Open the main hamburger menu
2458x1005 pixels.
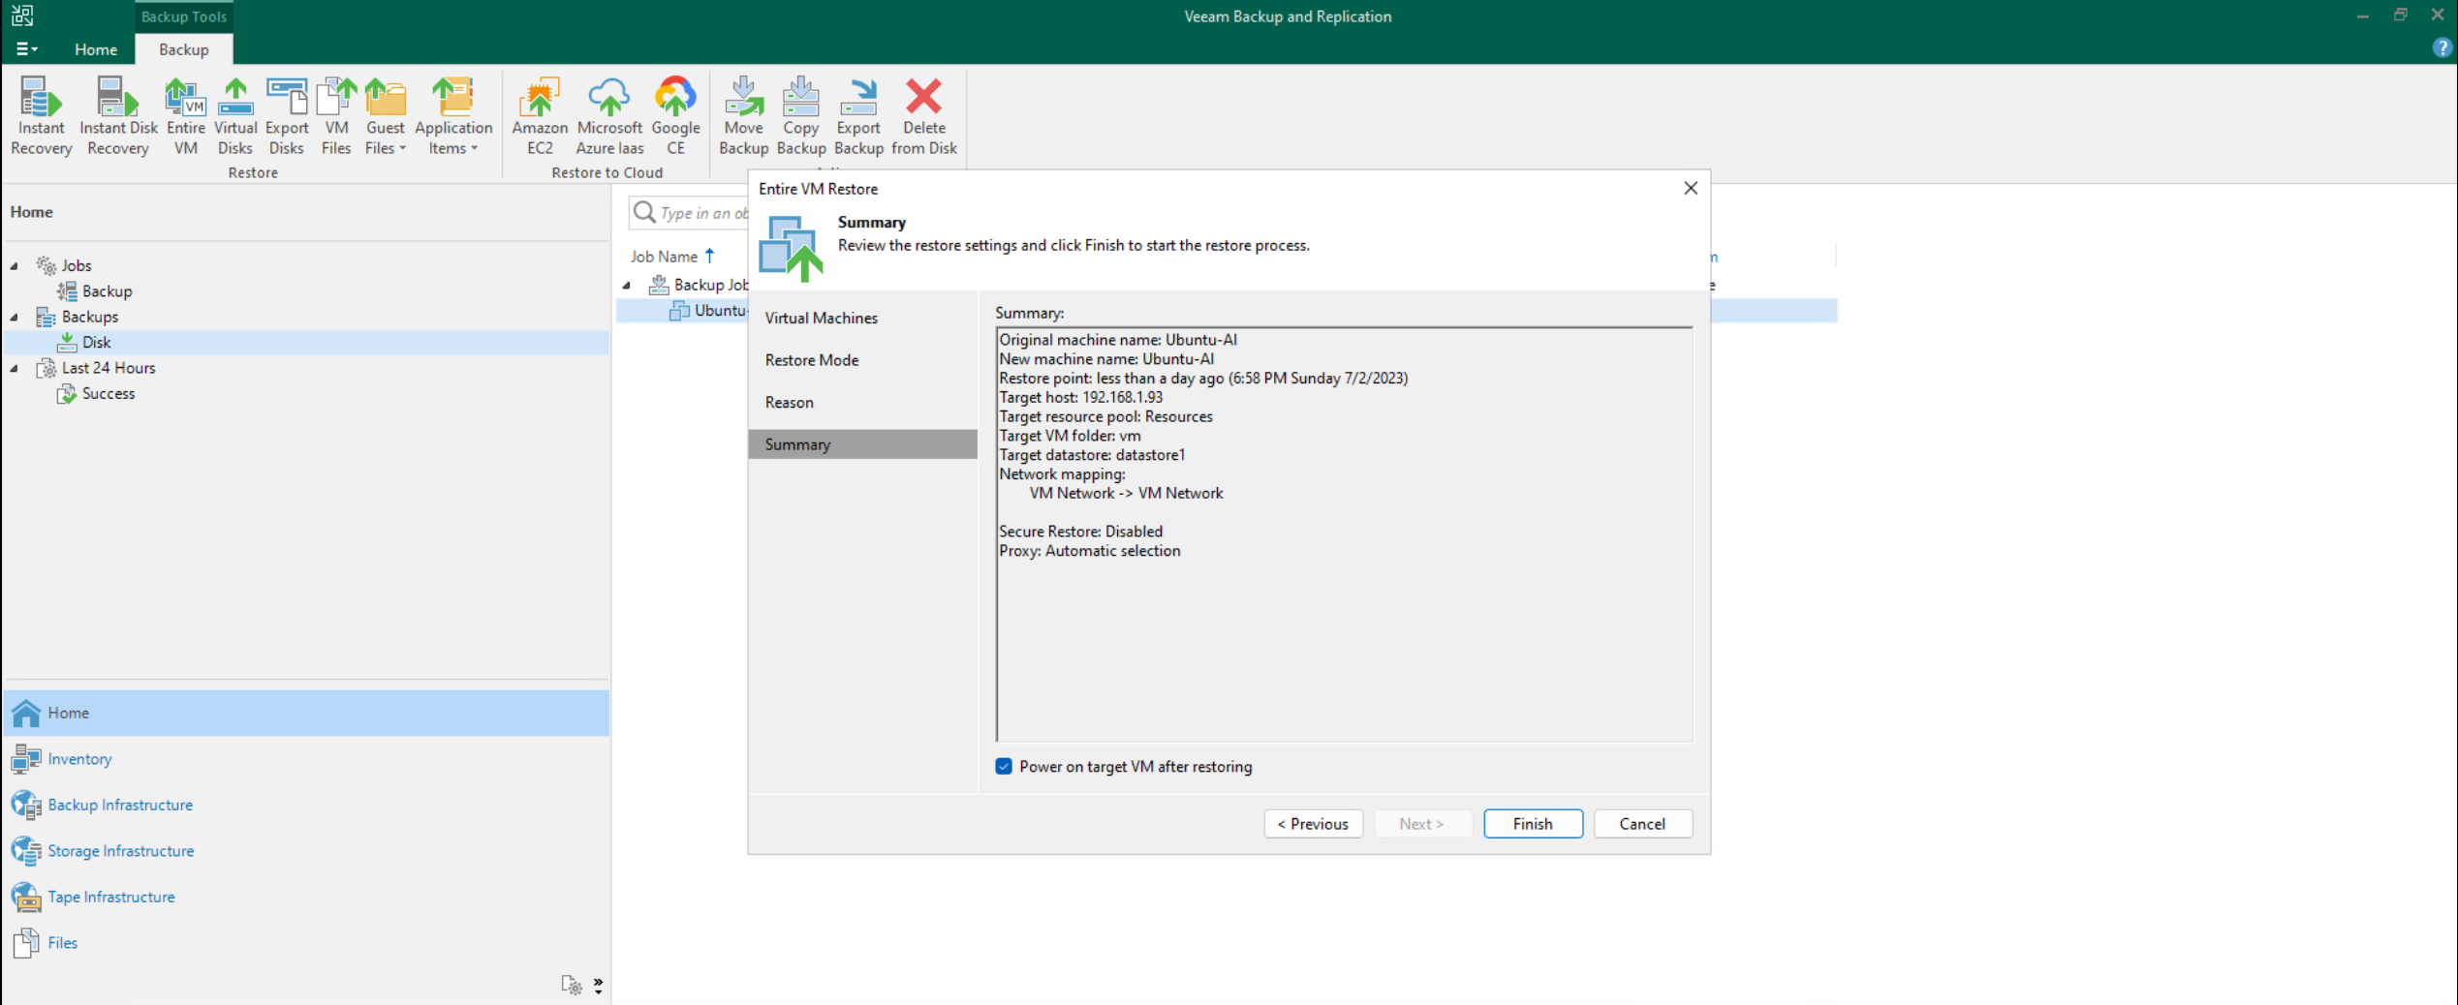(27, 48)
